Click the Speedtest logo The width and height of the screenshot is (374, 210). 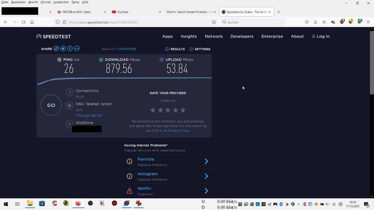tap(54, 36)
